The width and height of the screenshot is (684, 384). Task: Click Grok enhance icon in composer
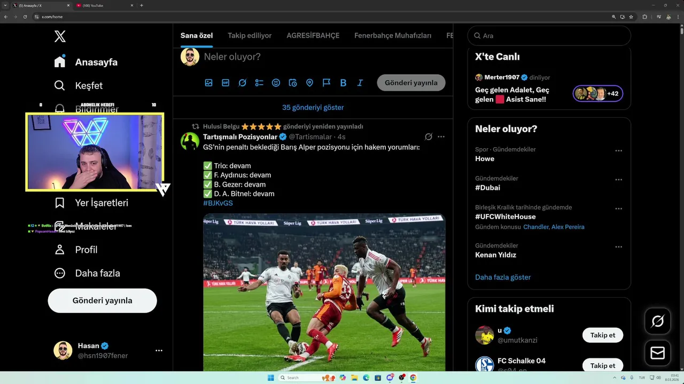coord(242,83)
